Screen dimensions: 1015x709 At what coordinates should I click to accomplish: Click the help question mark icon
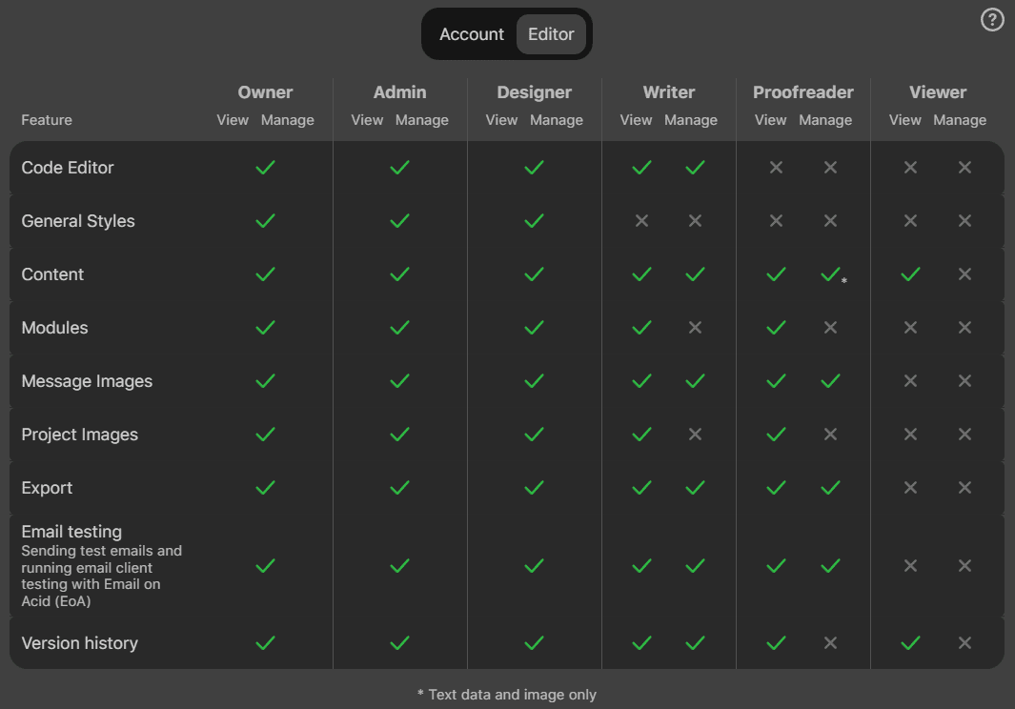click(x=992, y=20)
